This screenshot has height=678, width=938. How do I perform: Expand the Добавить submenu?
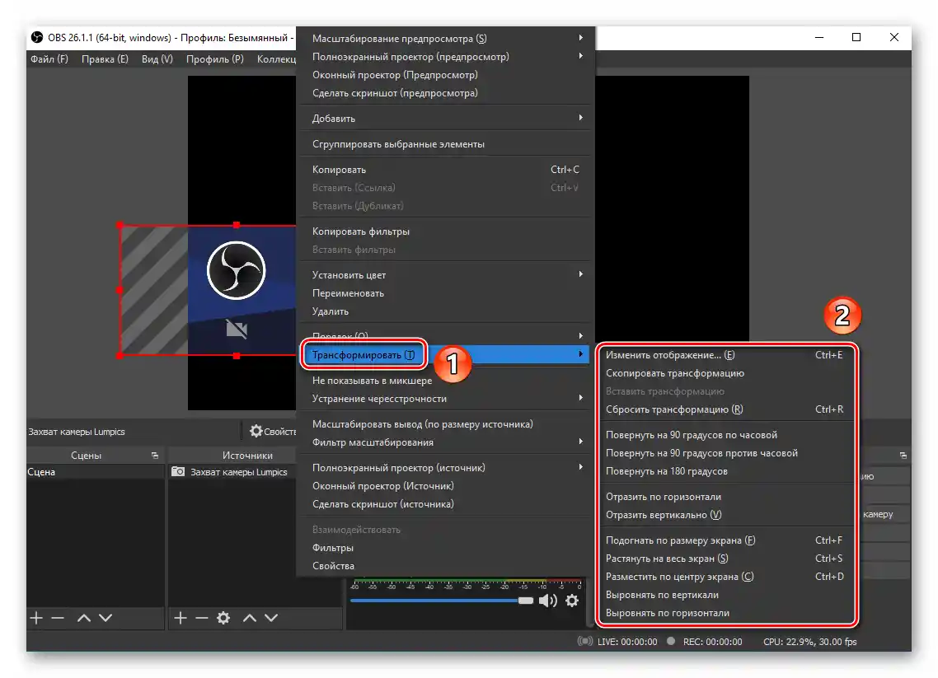(446, 119)
